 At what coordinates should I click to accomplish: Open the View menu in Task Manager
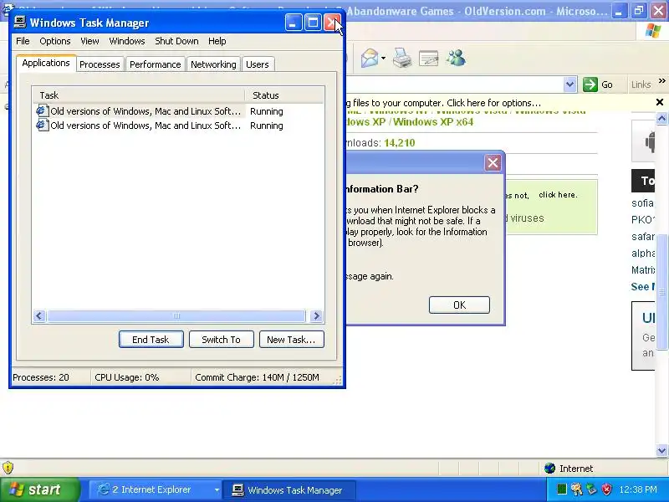tap(89, 41)
